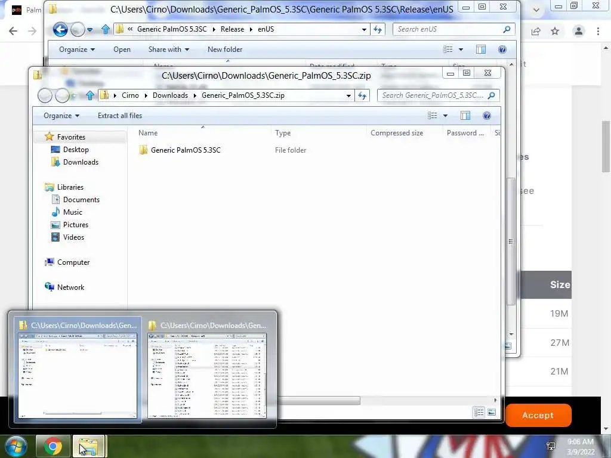Expand address bar dropdown in zip window

point(348,95)
